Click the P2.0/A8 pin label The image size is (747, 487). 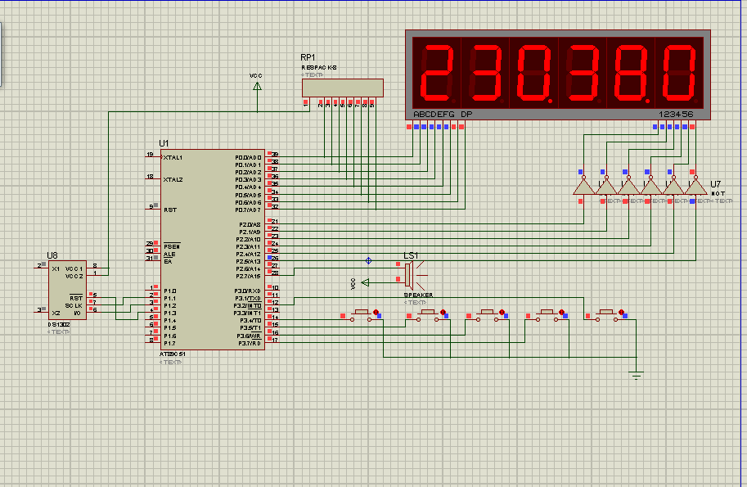click(250, 224)
